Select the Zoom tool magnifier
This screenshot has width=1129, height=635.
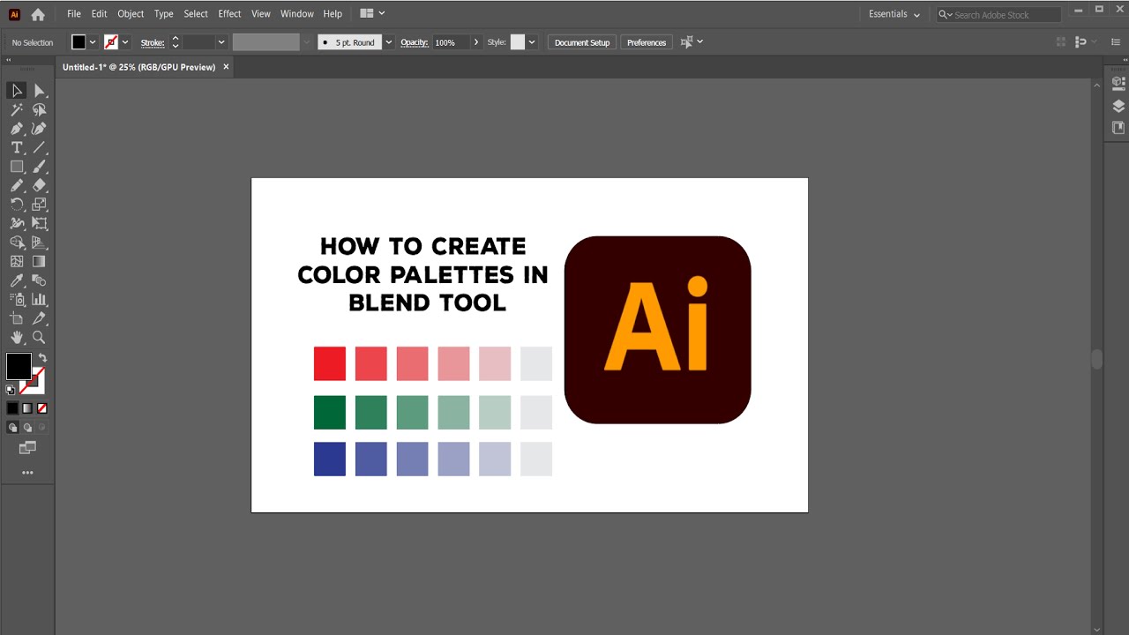point(39,337)
